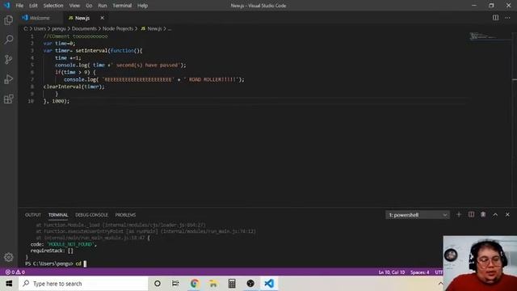Open Cortana circle icon on taskbar
The height and width of the screenshot is (291, 517).
[x=158, y=284]
